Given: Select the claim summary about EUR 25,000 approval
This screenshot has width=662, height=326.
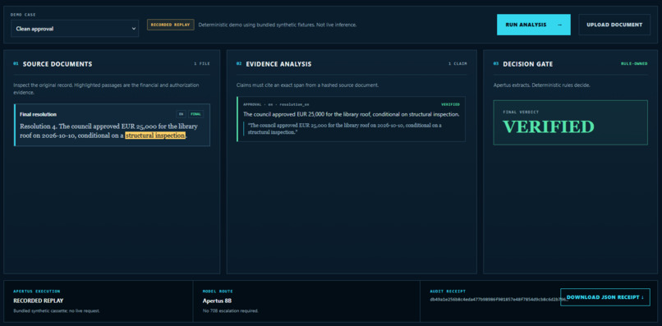Looking at the screenshot, I should 352,114.
